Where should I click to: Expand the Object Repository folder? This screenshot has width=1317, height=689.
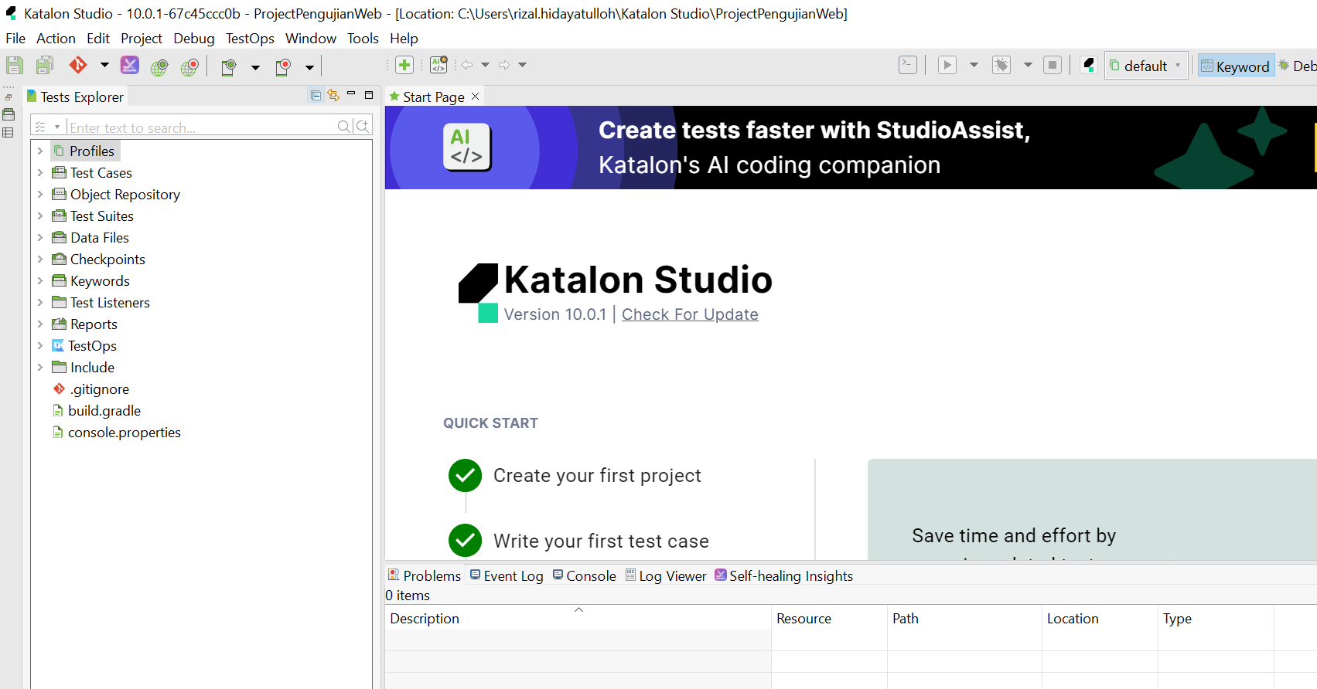point(40,195)
